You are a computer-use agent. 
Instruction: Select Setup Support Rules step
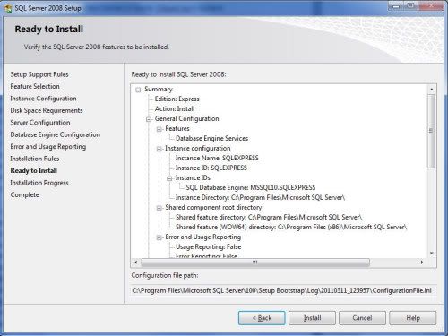coord(39,74)
